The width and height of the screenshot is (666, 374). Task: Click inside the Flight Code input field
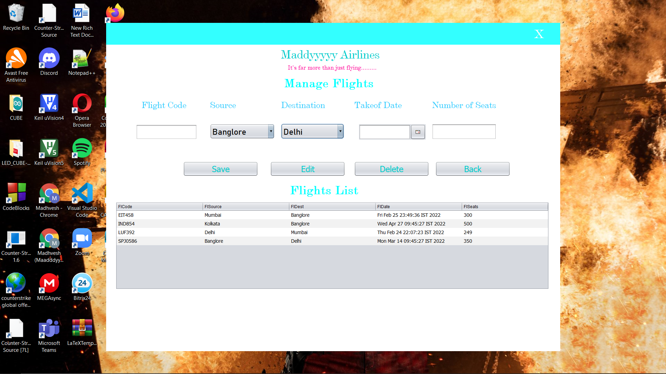[166, 132]
